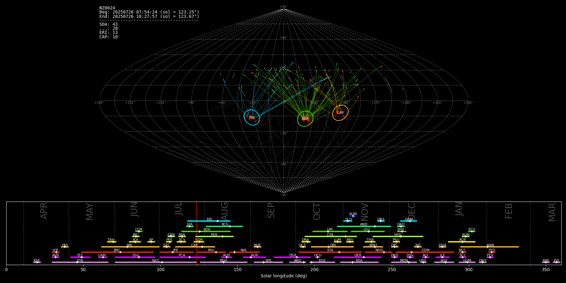Viewport: 566px width, 283px height.
Task: Click the DSX shower label in timeline
Action: coord(293,255)
